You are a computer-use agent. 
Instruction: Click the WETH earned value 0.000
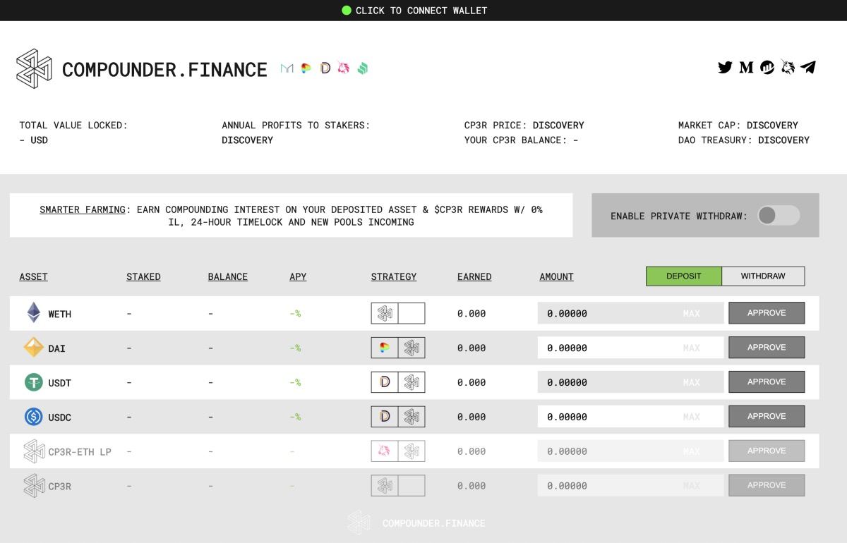pyautogui.click(x=471, y=314)
